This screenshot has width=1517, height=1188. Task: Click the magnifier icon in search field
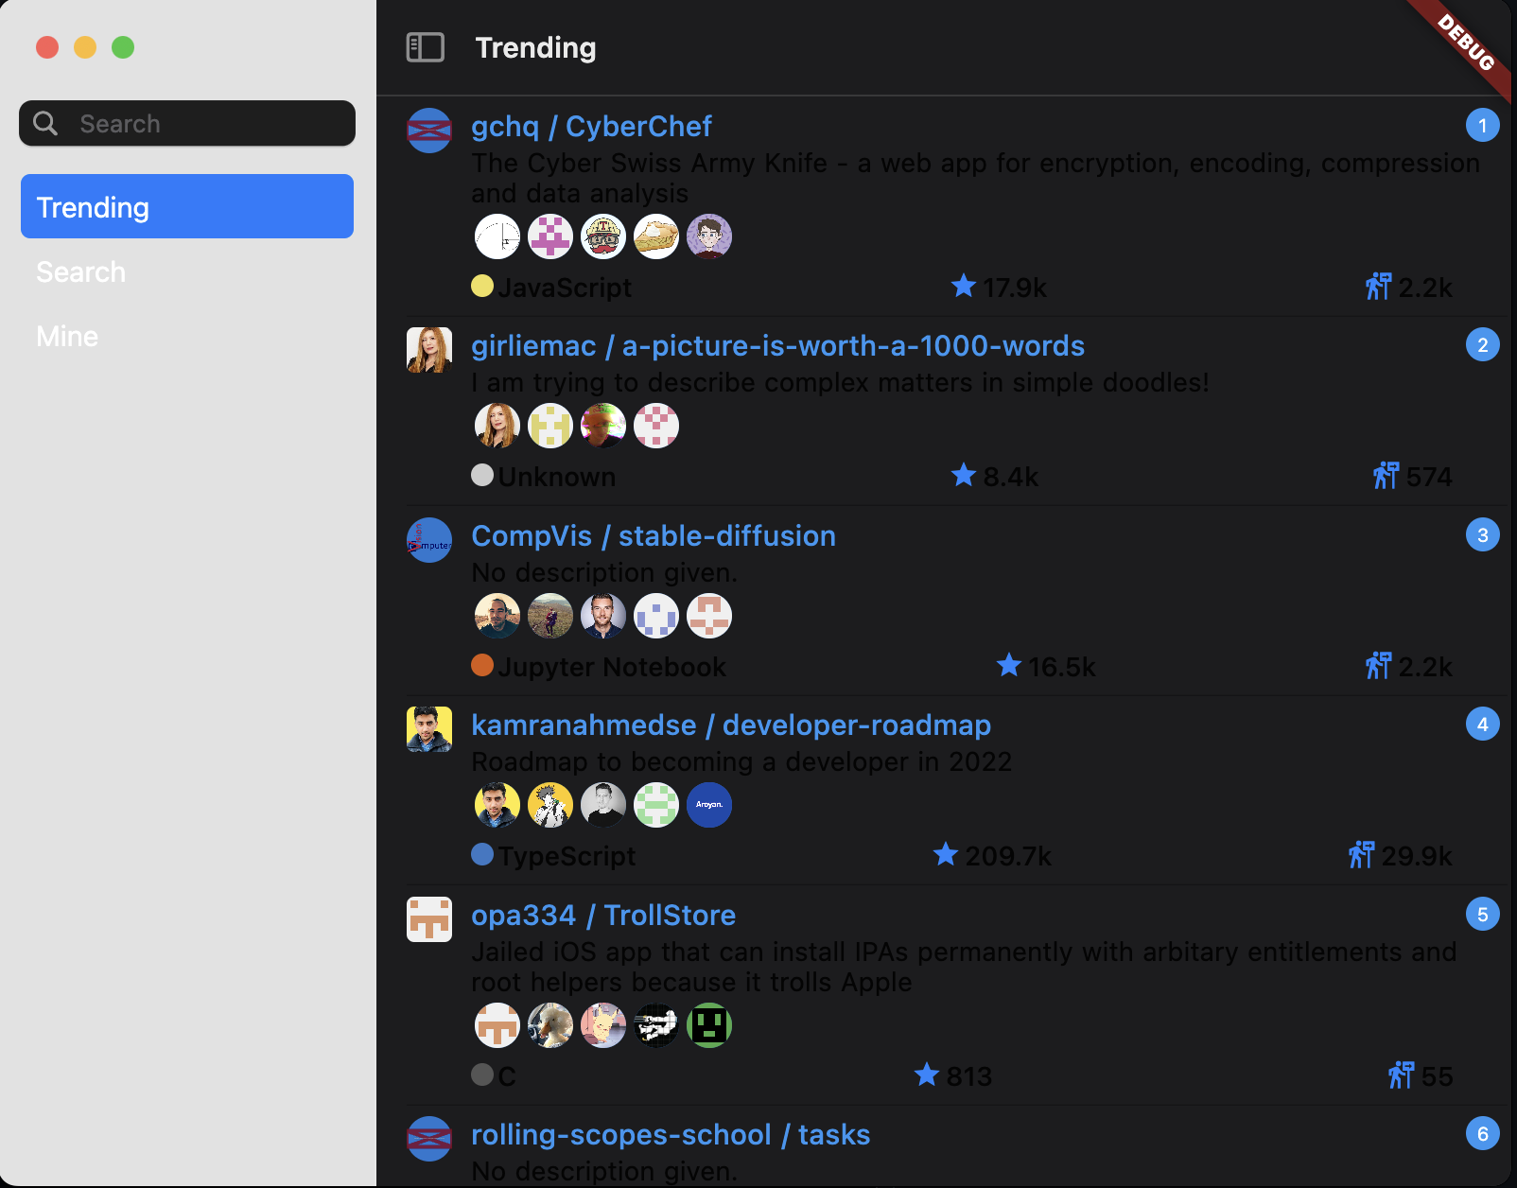pyautogui.click(x=45, y=123)
